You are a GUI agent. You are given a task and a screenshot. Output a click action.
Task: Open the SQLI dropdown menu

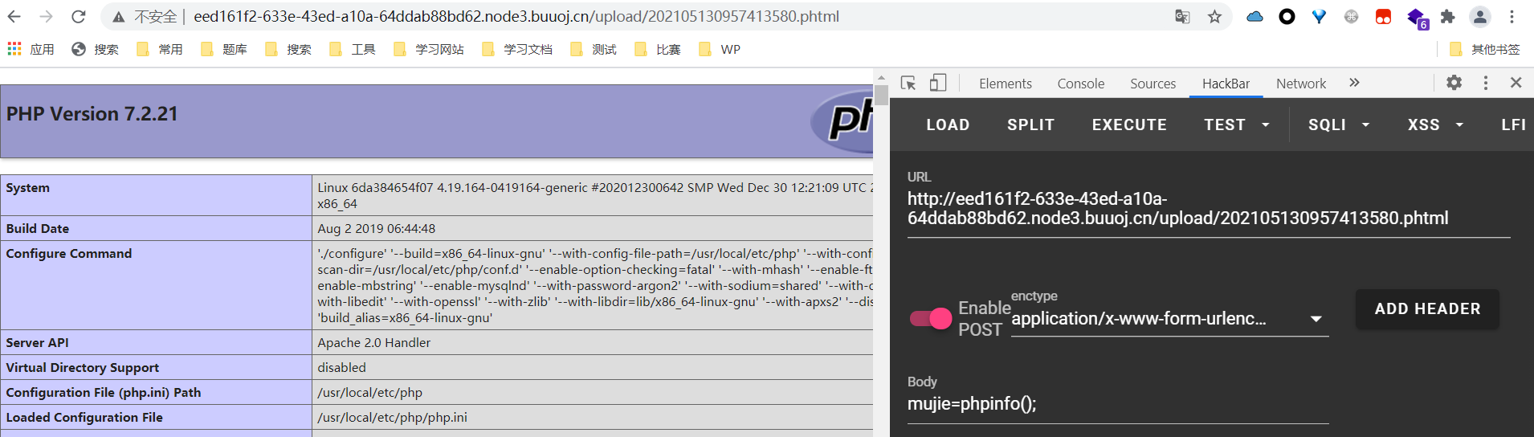(x=1338, y=125)
